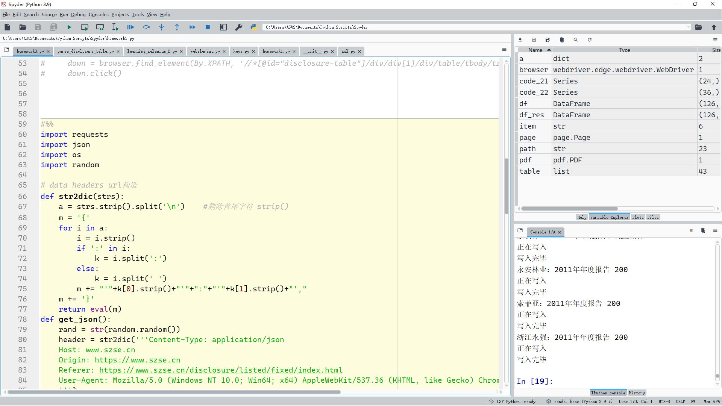Open Preferences wrench icon

click(x=239, y=27)
